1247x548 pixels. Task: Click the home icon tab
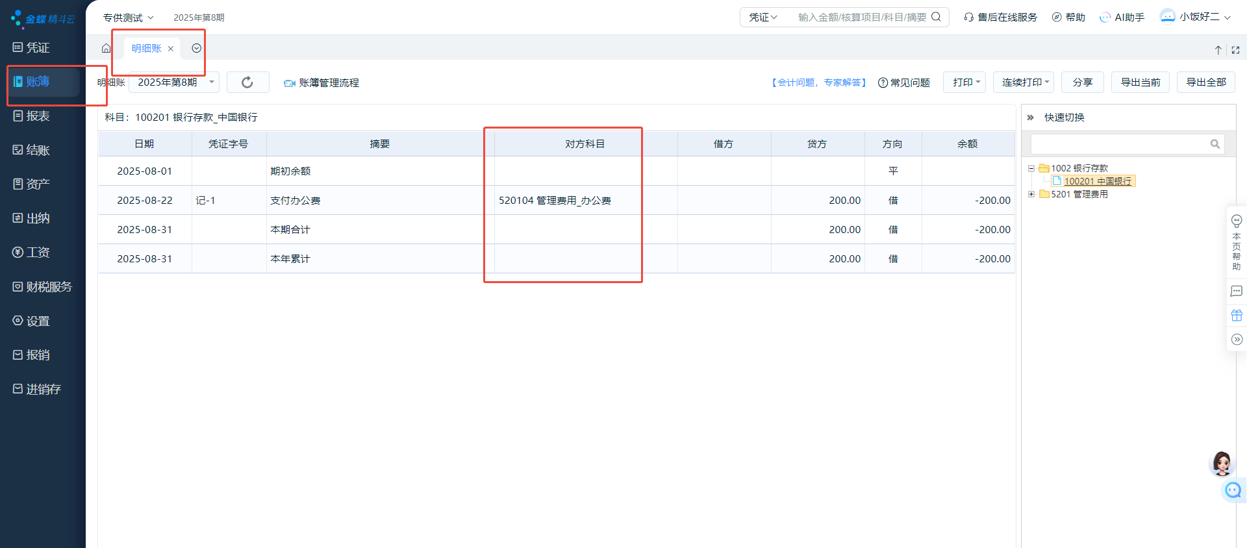(107, 49)
